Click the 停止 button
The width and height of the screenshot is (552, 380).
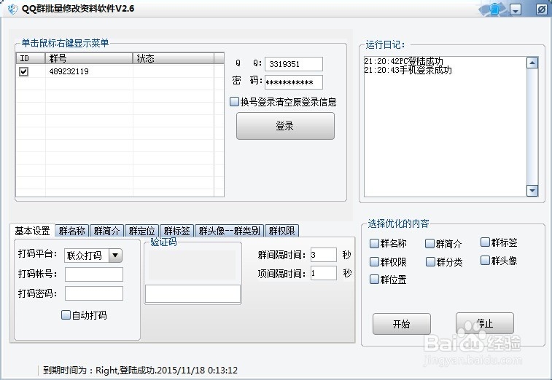[485, 323]
